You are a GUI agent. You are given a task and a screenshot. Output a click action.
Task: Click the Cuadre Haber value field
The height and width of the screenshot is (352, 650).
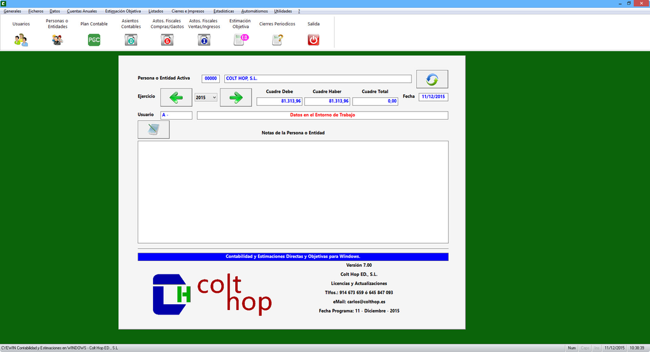pos(327,101)
